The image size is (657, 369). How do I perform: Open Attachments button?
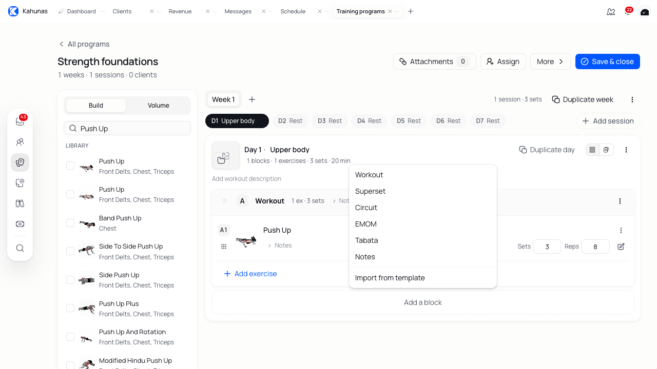click(x=435, y=61)
